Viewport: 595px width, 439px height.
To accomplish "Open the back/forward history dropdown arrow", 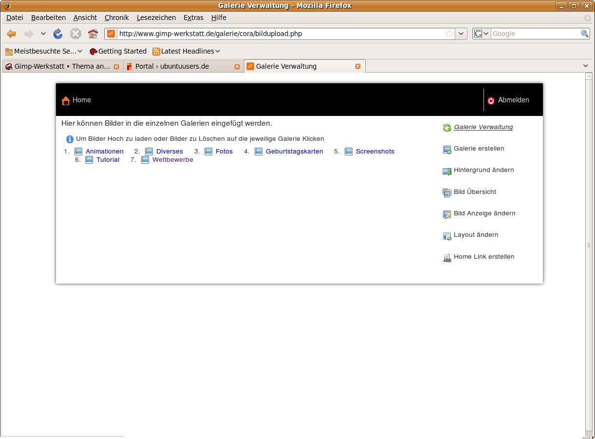I will coord(43,34).
